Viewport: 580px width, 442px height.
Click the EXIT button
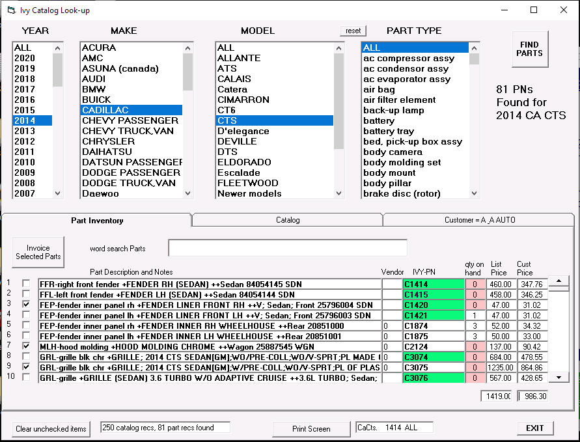(x=535, y=428)
